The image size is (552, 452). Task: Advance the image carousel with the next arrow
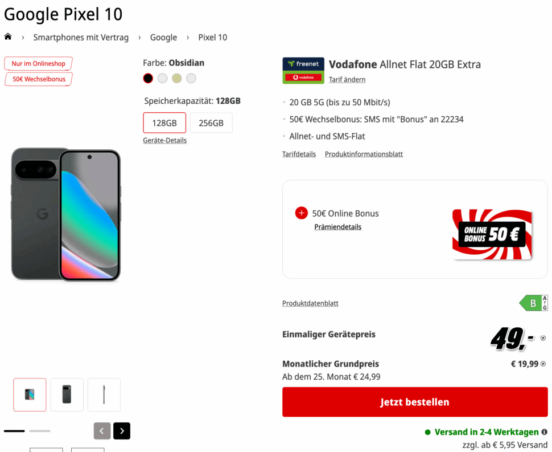click(x=121, y=431)
